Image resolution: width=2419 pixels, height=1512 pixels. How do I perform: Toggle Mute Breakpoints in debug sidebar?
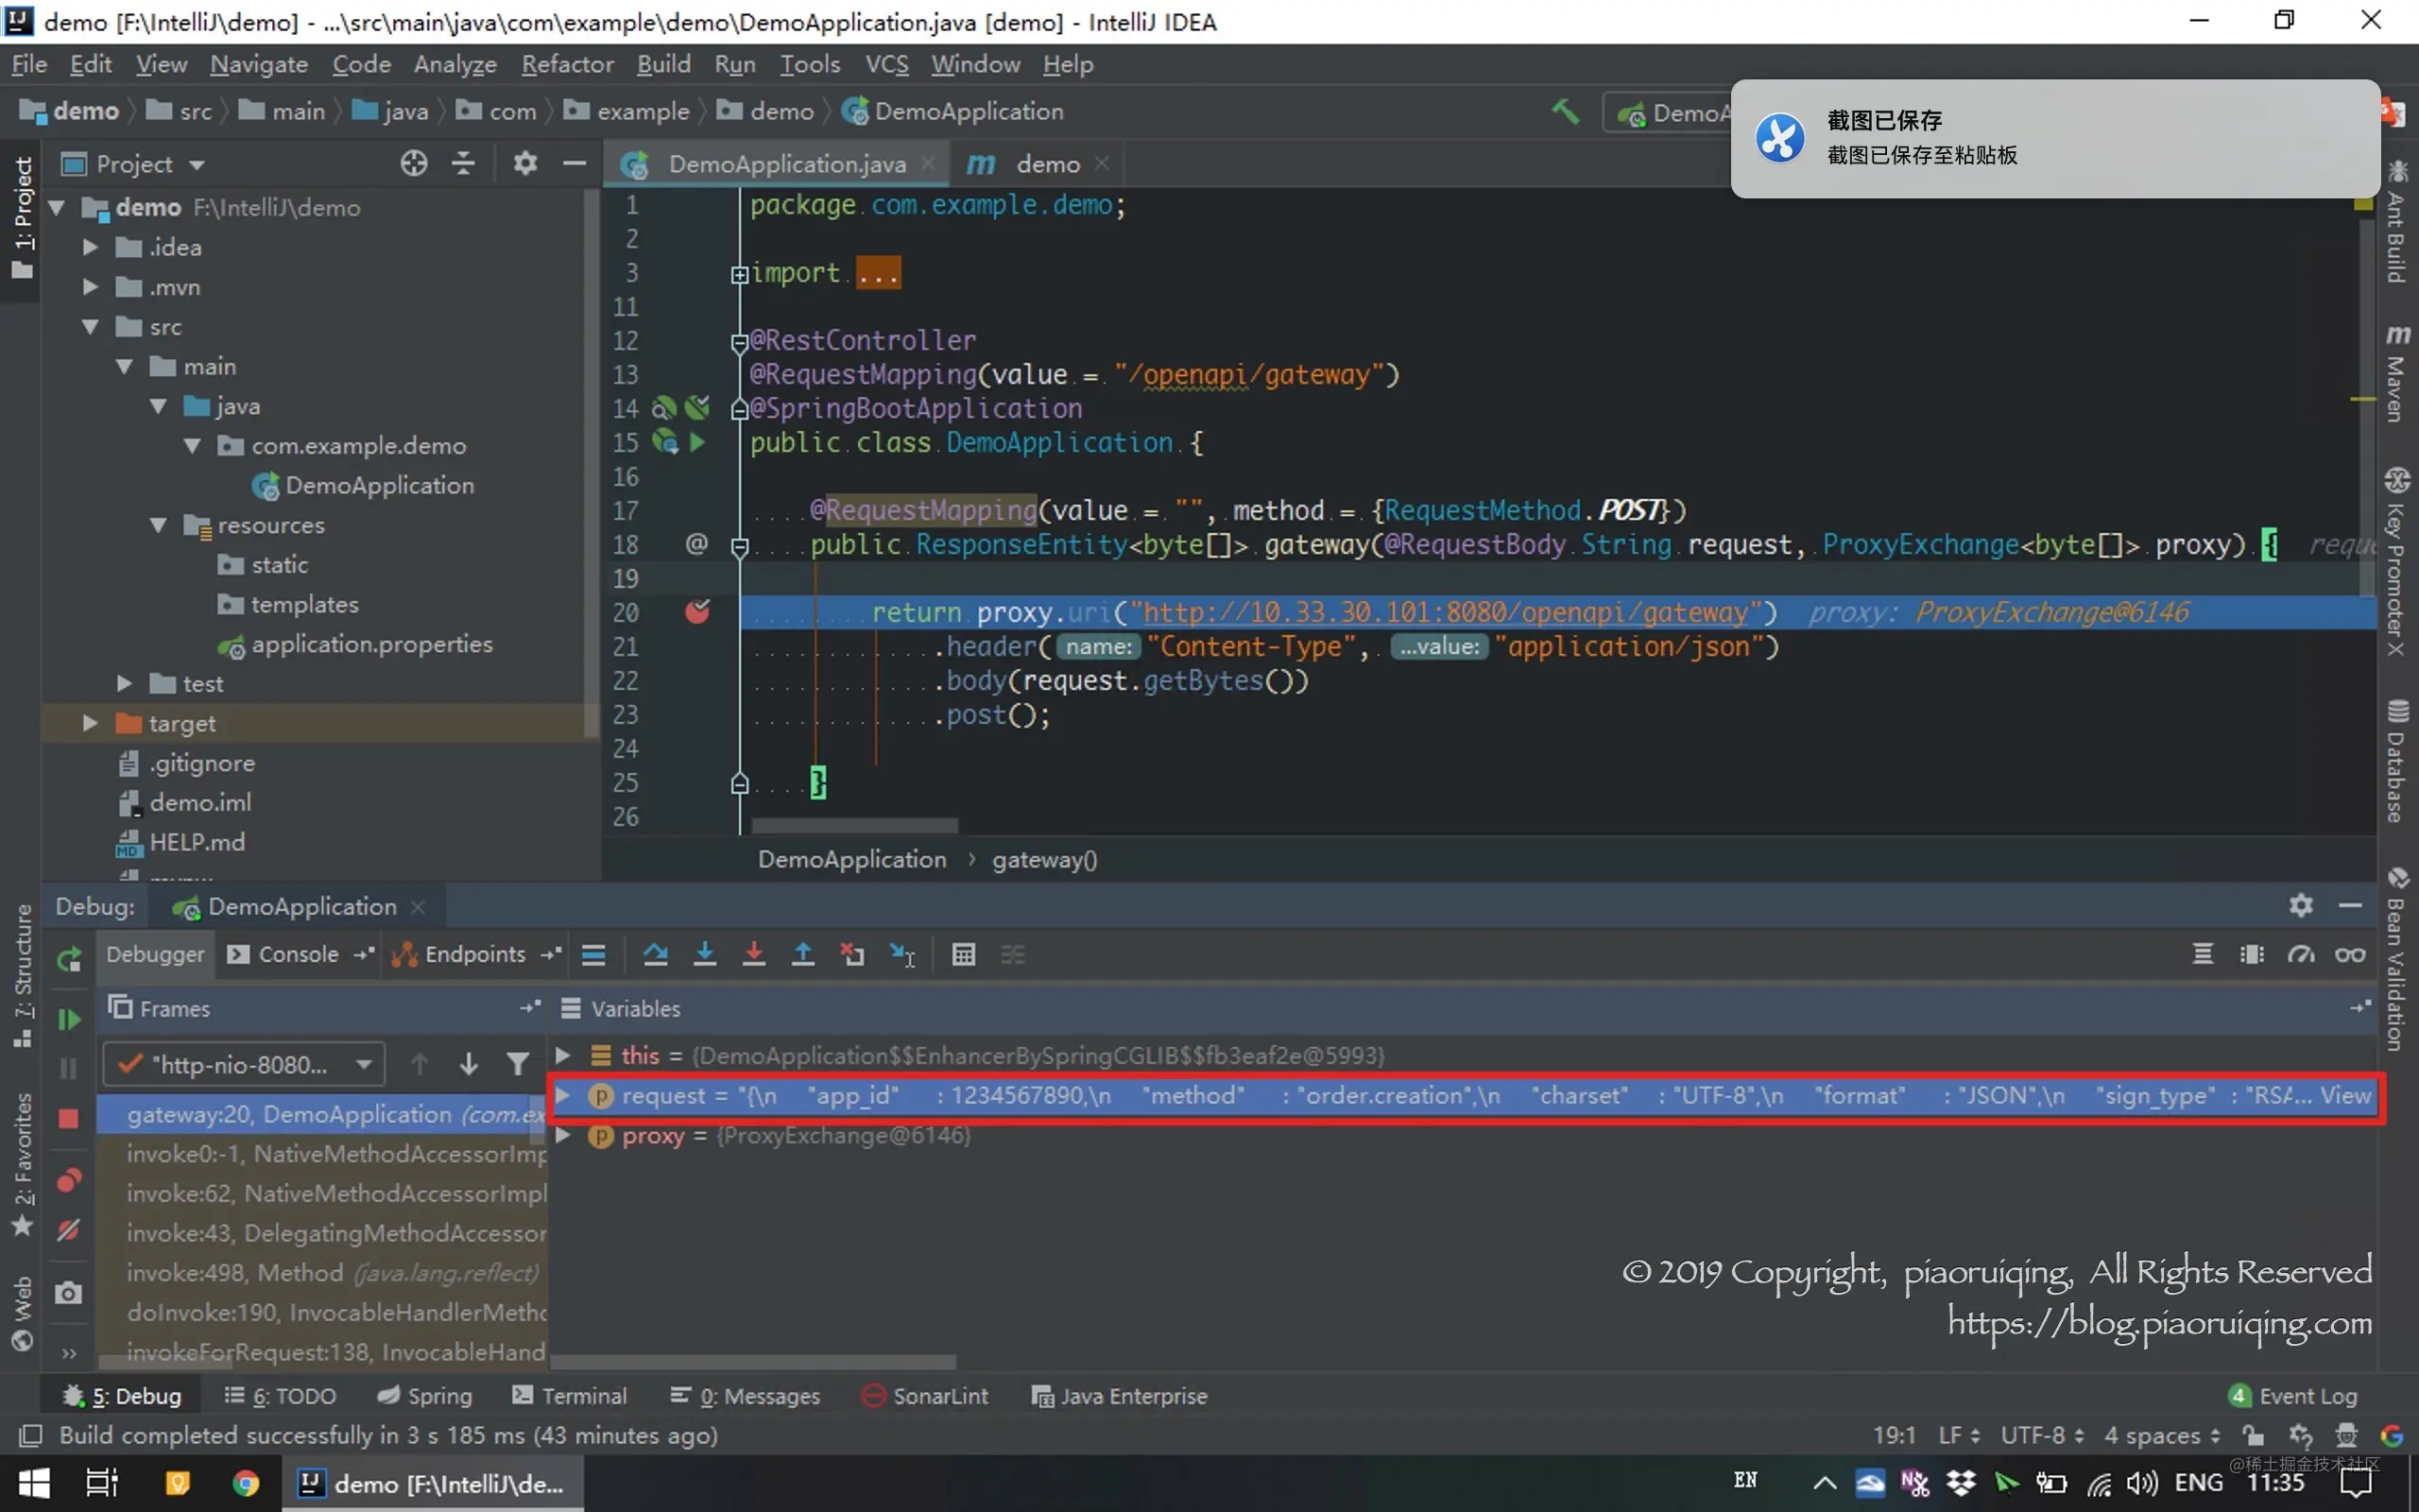pos(68,1230)
